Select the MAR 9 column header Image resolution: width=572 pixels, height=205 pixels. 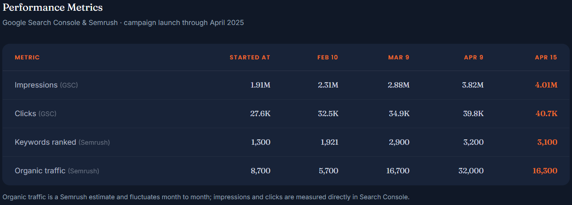[x=399, y=57]
